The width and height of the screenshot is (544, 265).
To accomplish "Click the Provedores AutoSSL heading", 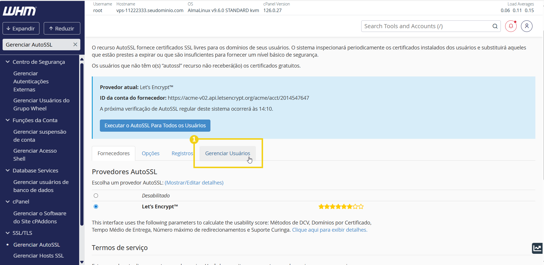I will [x=124, y=172].
